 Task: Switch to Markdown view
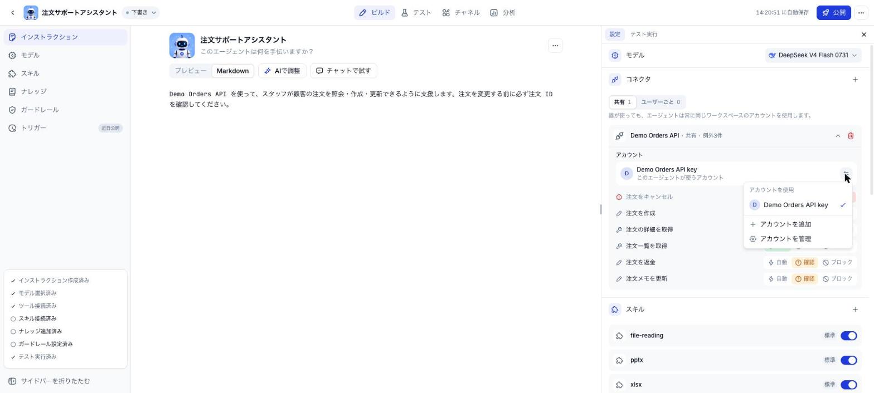pos(232,71)
